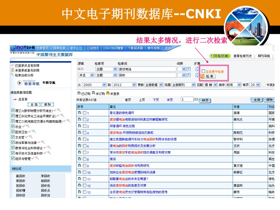
Task: Click the magnifier icon next to 文史哲
Action: click(31, 137)
